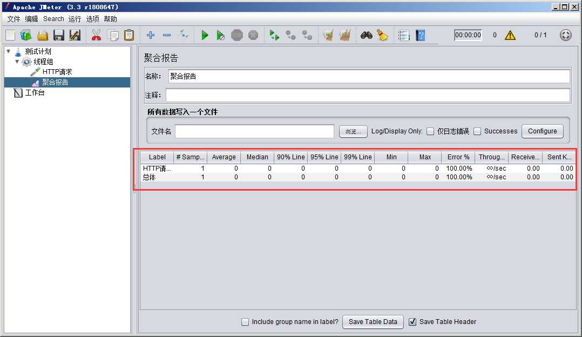Click the round thread status indicator icon

(566, 35)
